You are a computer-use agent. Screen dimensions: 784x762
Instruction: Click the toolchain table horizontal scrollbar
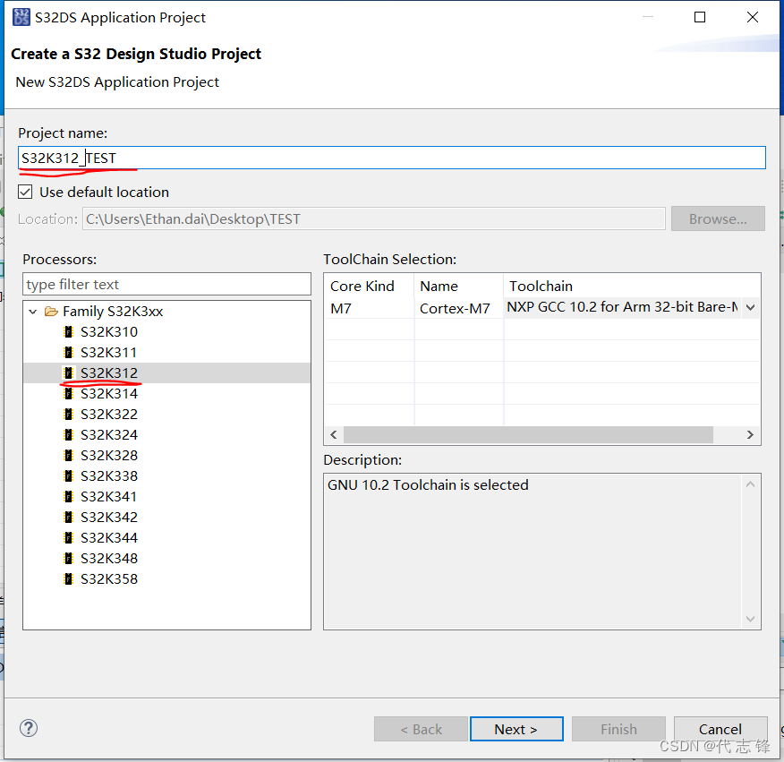point(528,435)
